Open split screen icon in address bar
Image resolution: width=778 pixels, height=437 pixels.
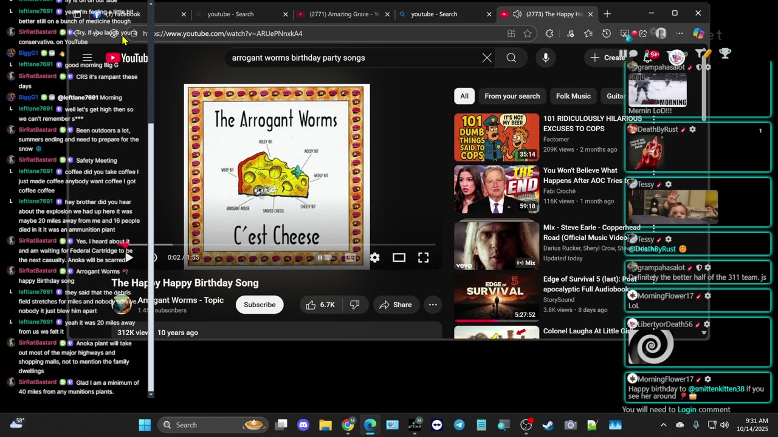(511, 34)
